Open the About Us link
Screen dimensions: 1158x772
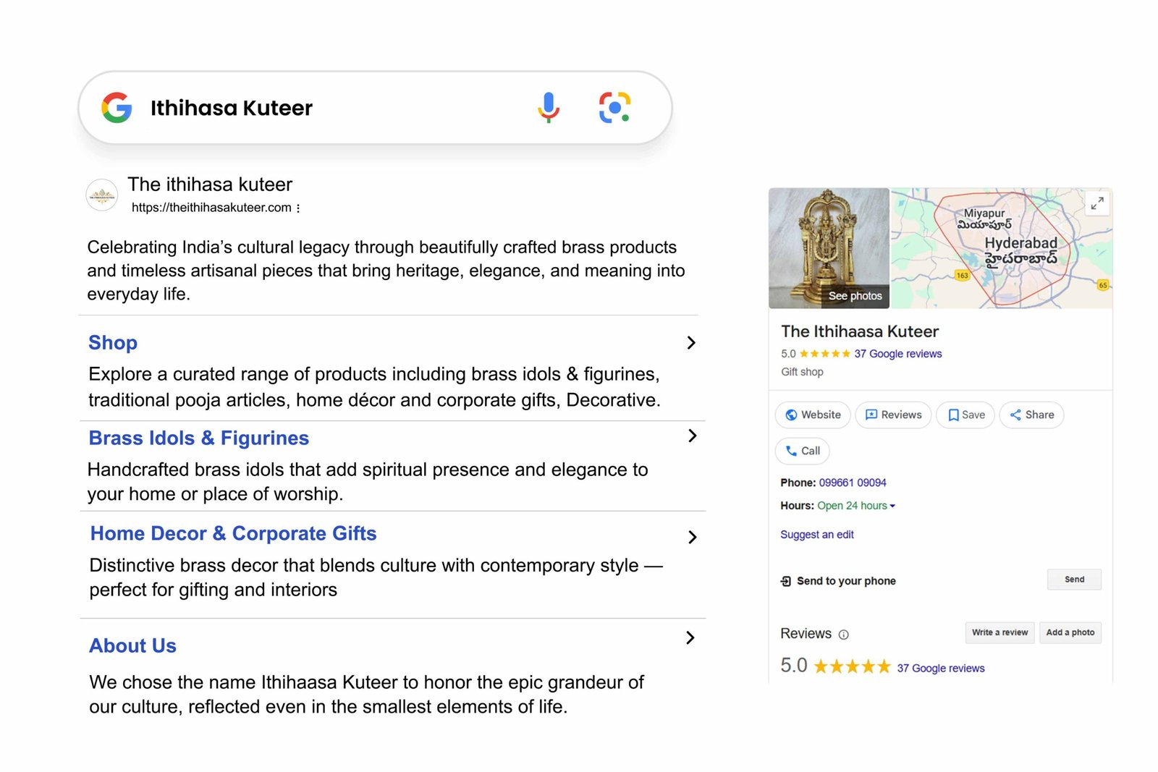[132, 645]
